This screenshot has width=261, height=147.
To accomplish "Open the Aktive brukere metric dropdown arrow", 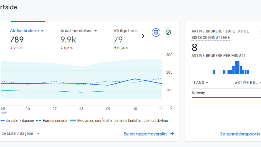I will tap(43, 31).
